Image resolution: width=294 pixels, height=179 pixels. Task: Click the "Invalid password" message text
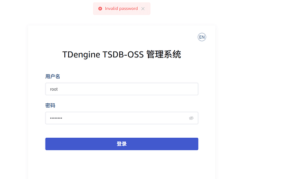tap(121, 9)
